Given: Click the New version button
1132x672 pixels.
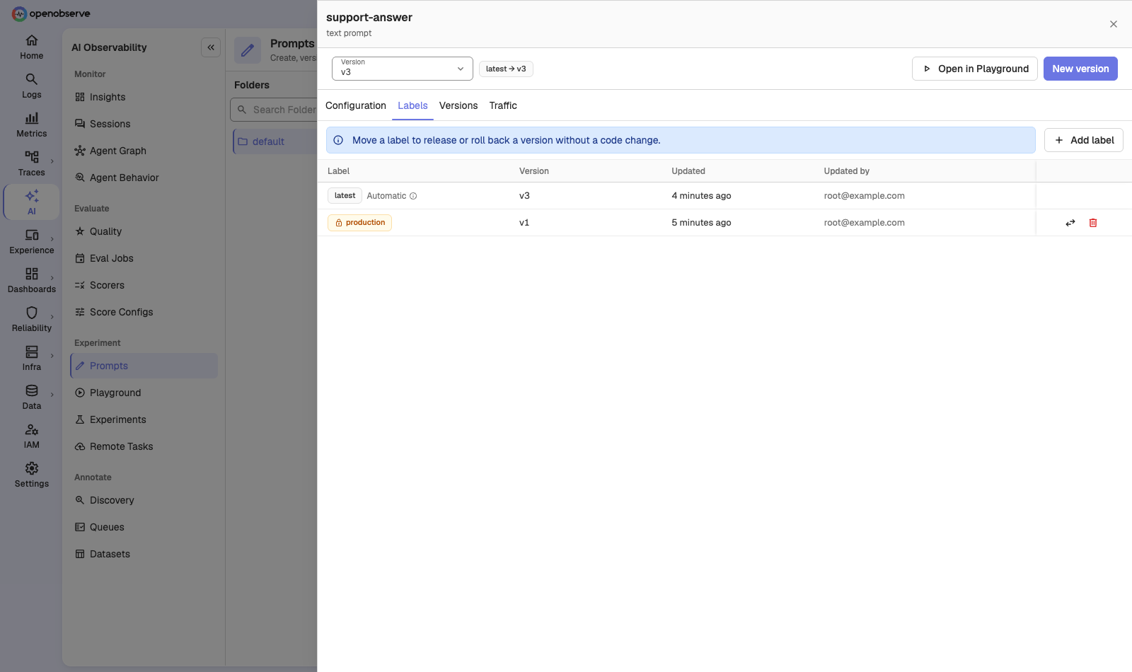Looking at the screenshot, I should pyautogui.click(x=1080, y=69).
